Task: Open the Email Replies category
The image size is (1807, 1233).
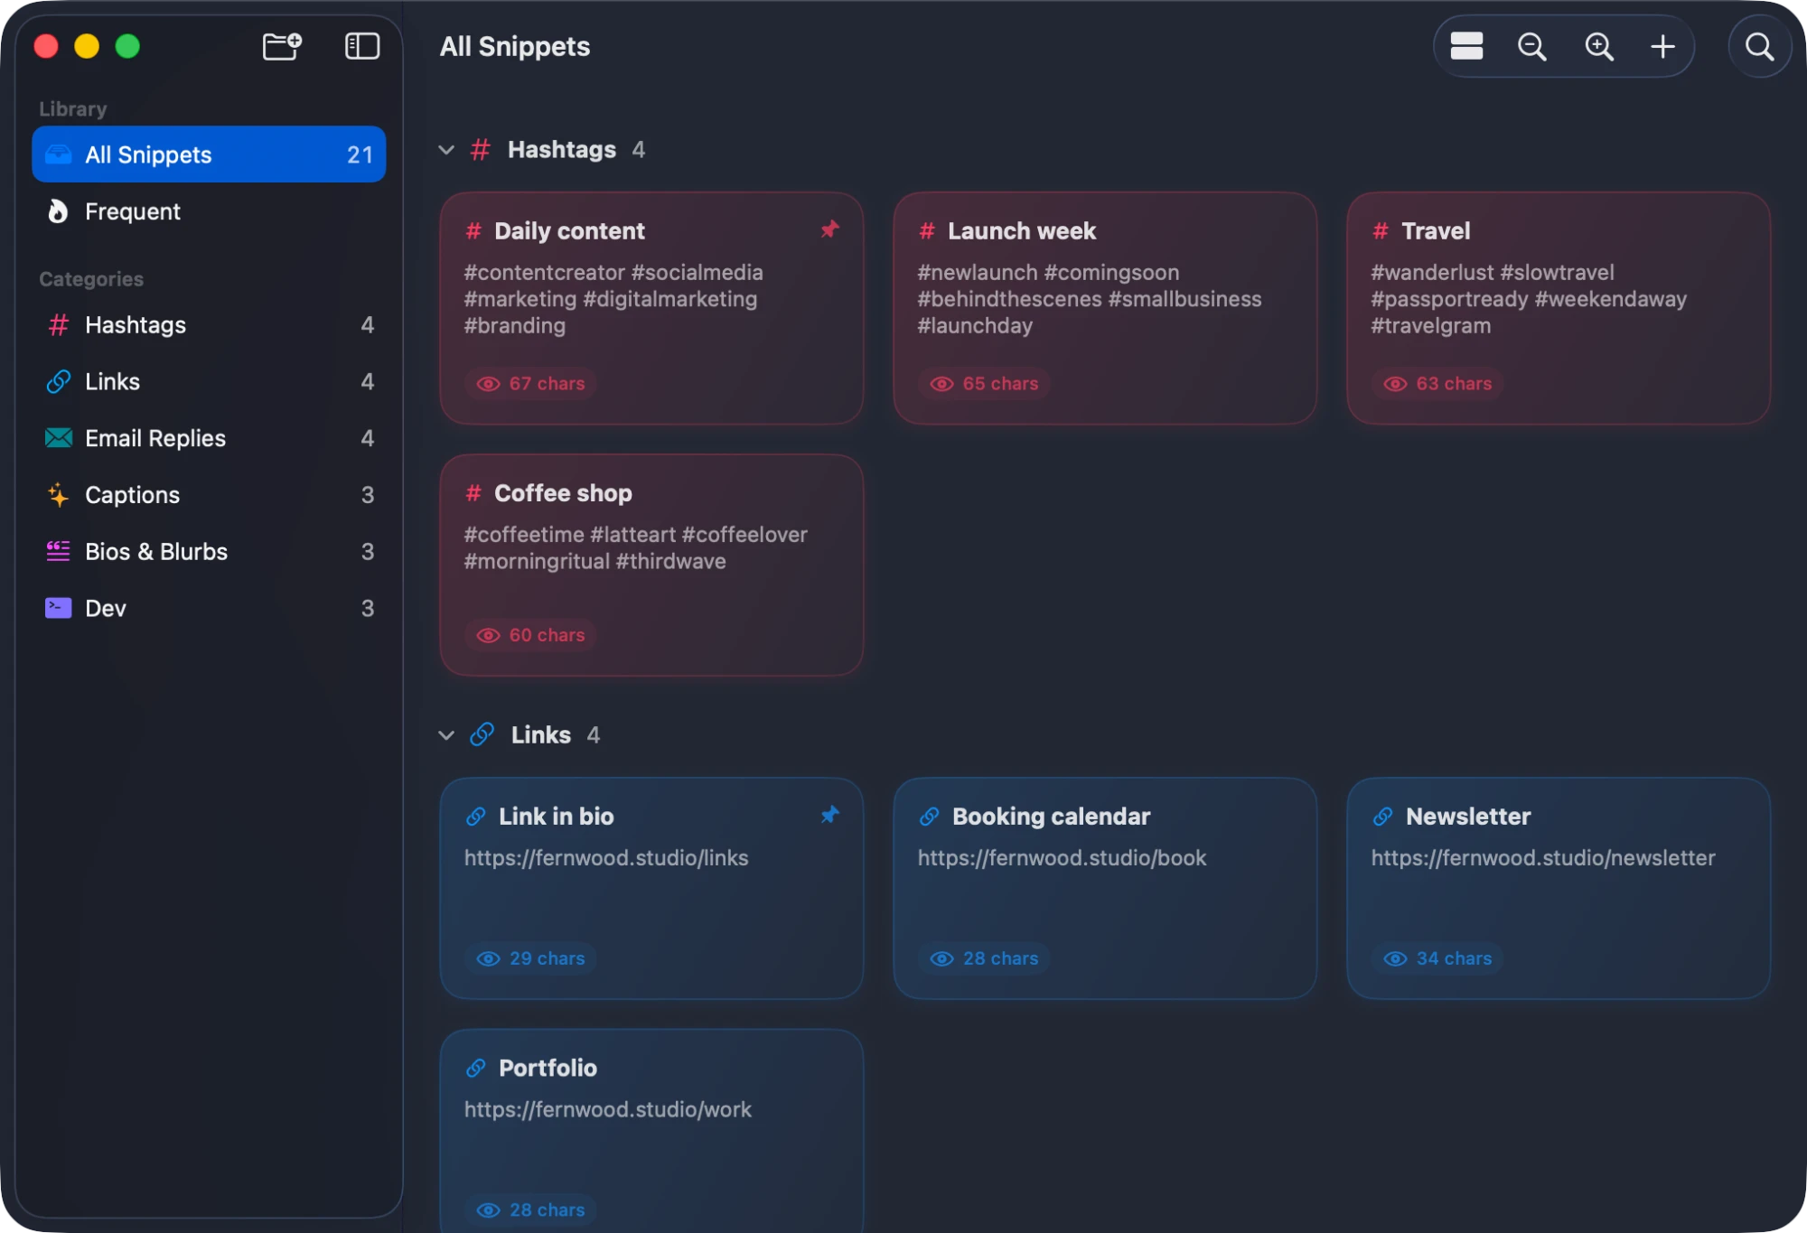Action: pos(209,438)
